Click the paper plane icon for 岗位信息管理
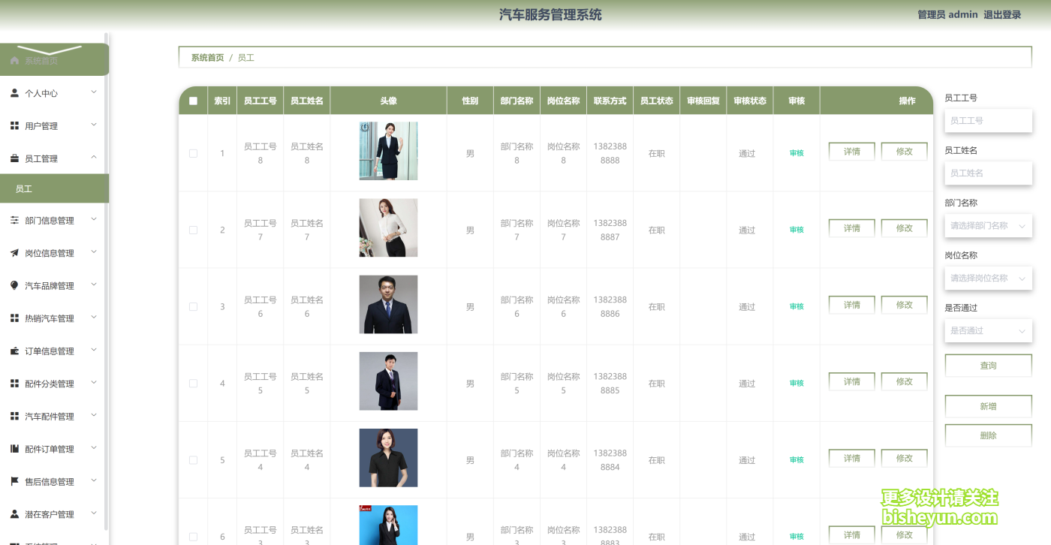Viewport: 1051px width, 545px height. [14, 253]
